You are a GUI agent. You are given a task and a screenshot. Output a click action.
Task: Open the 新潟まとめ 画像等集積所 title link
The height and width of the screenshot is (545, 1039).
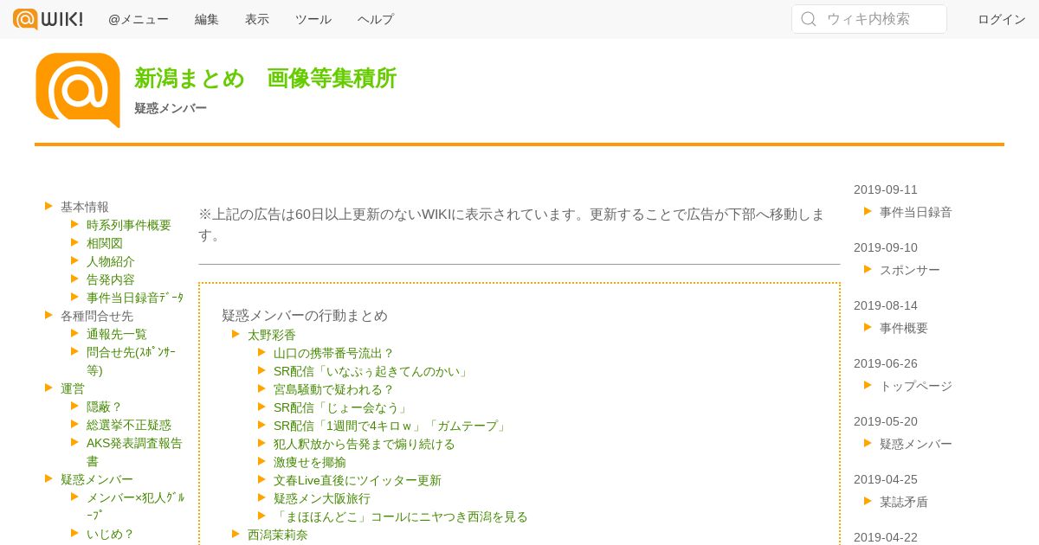pyautogui.click(x=265, y=78)
